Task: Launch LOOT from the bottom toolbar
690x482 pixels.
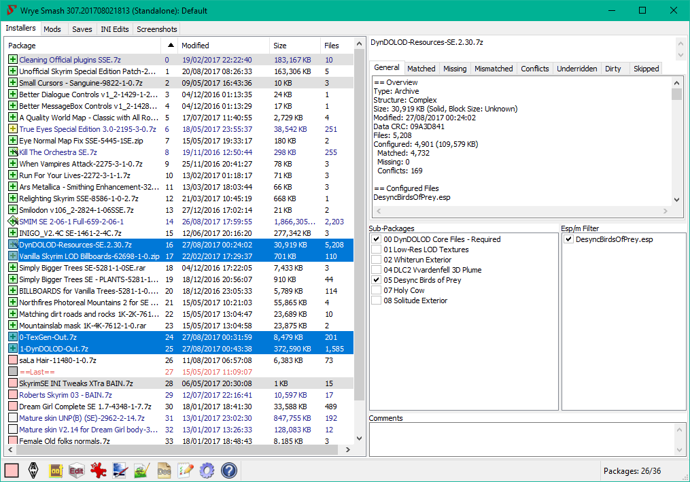Action: point(56,470)
